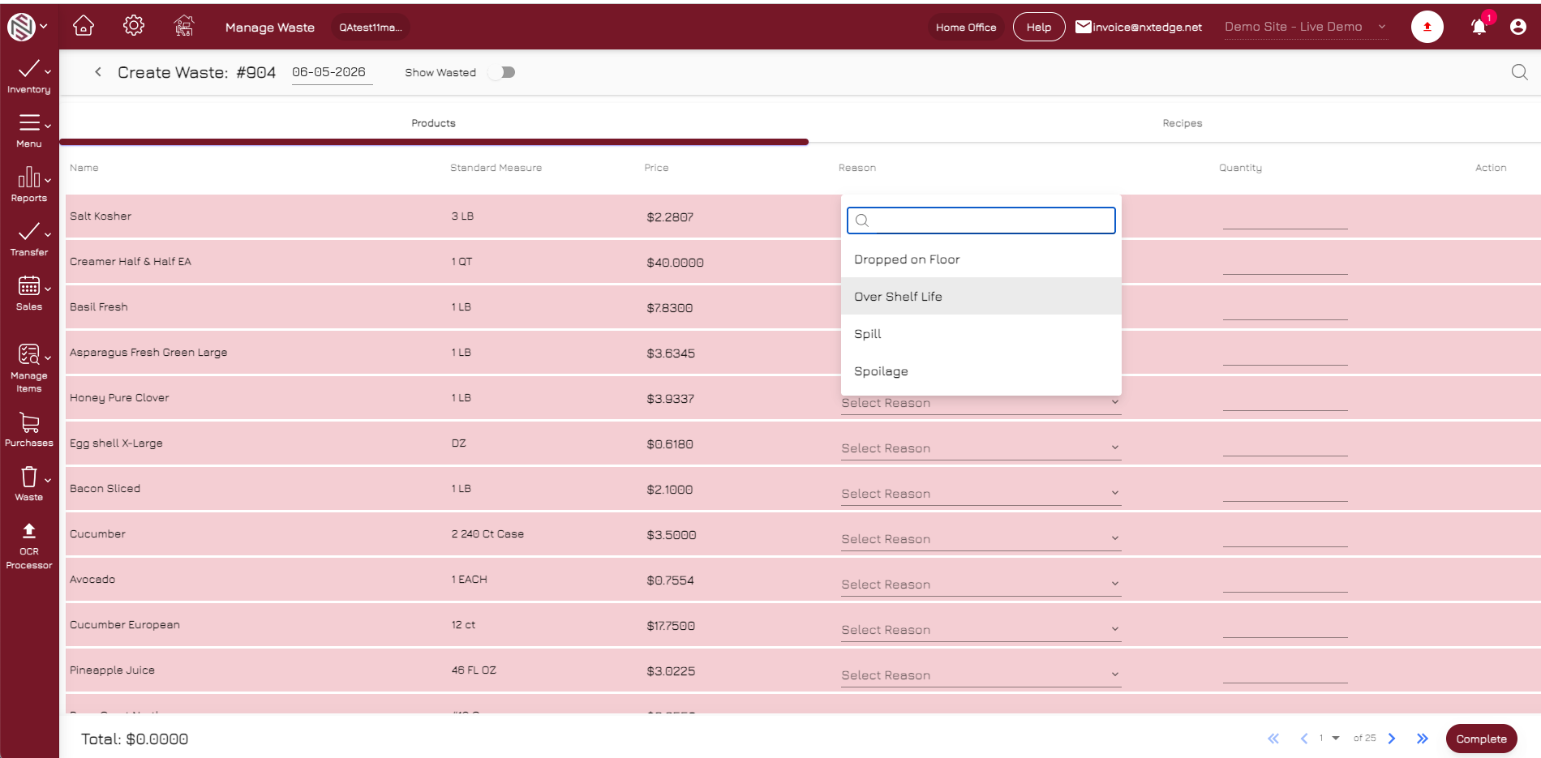
Task: Click quantity field for Avocado
Action: pyautogui.click(x=1285, y=580)
